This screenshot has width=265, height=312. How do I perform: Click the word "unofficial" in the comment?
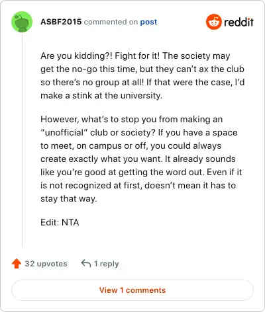(64, 133)
